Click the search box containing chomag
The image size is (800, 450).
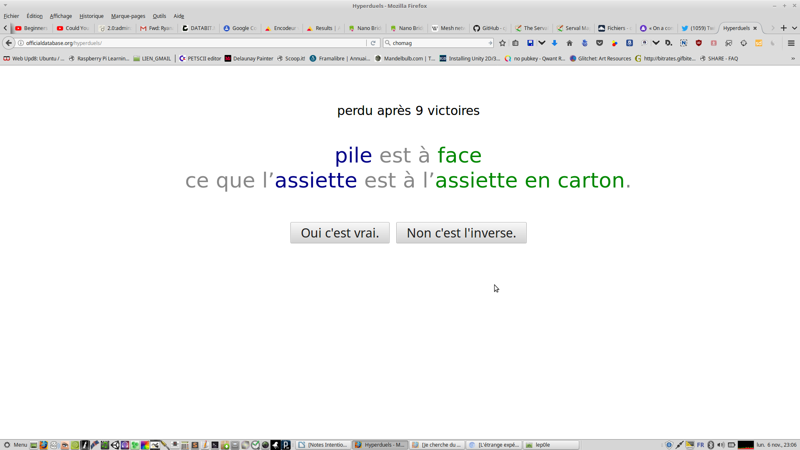click(x=437, y=43)
